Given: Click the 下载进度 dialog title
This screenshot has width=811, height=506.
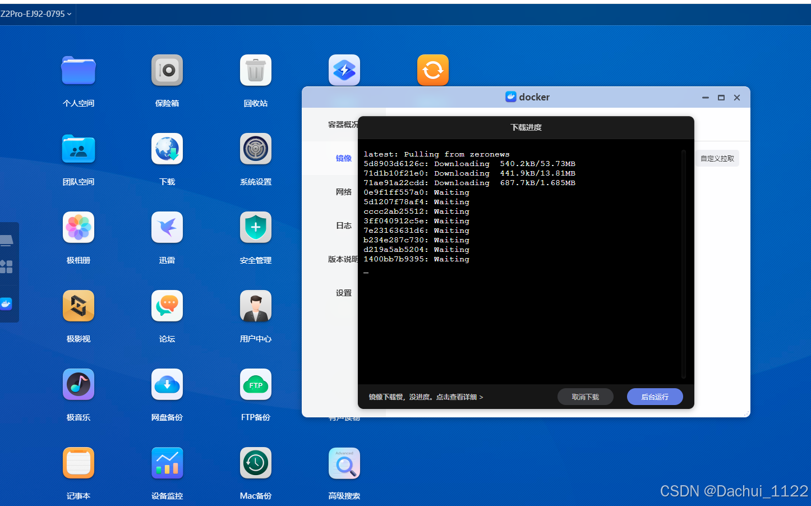Looking at the screenshot, I should 526,127.
